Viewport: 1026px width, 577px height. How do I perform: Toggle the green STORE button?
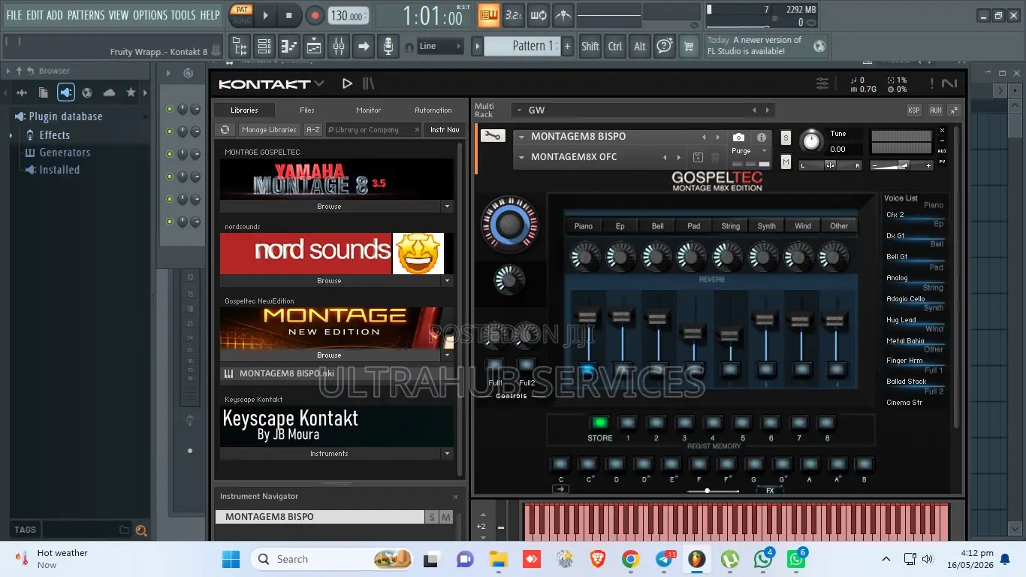coord(599,423)
